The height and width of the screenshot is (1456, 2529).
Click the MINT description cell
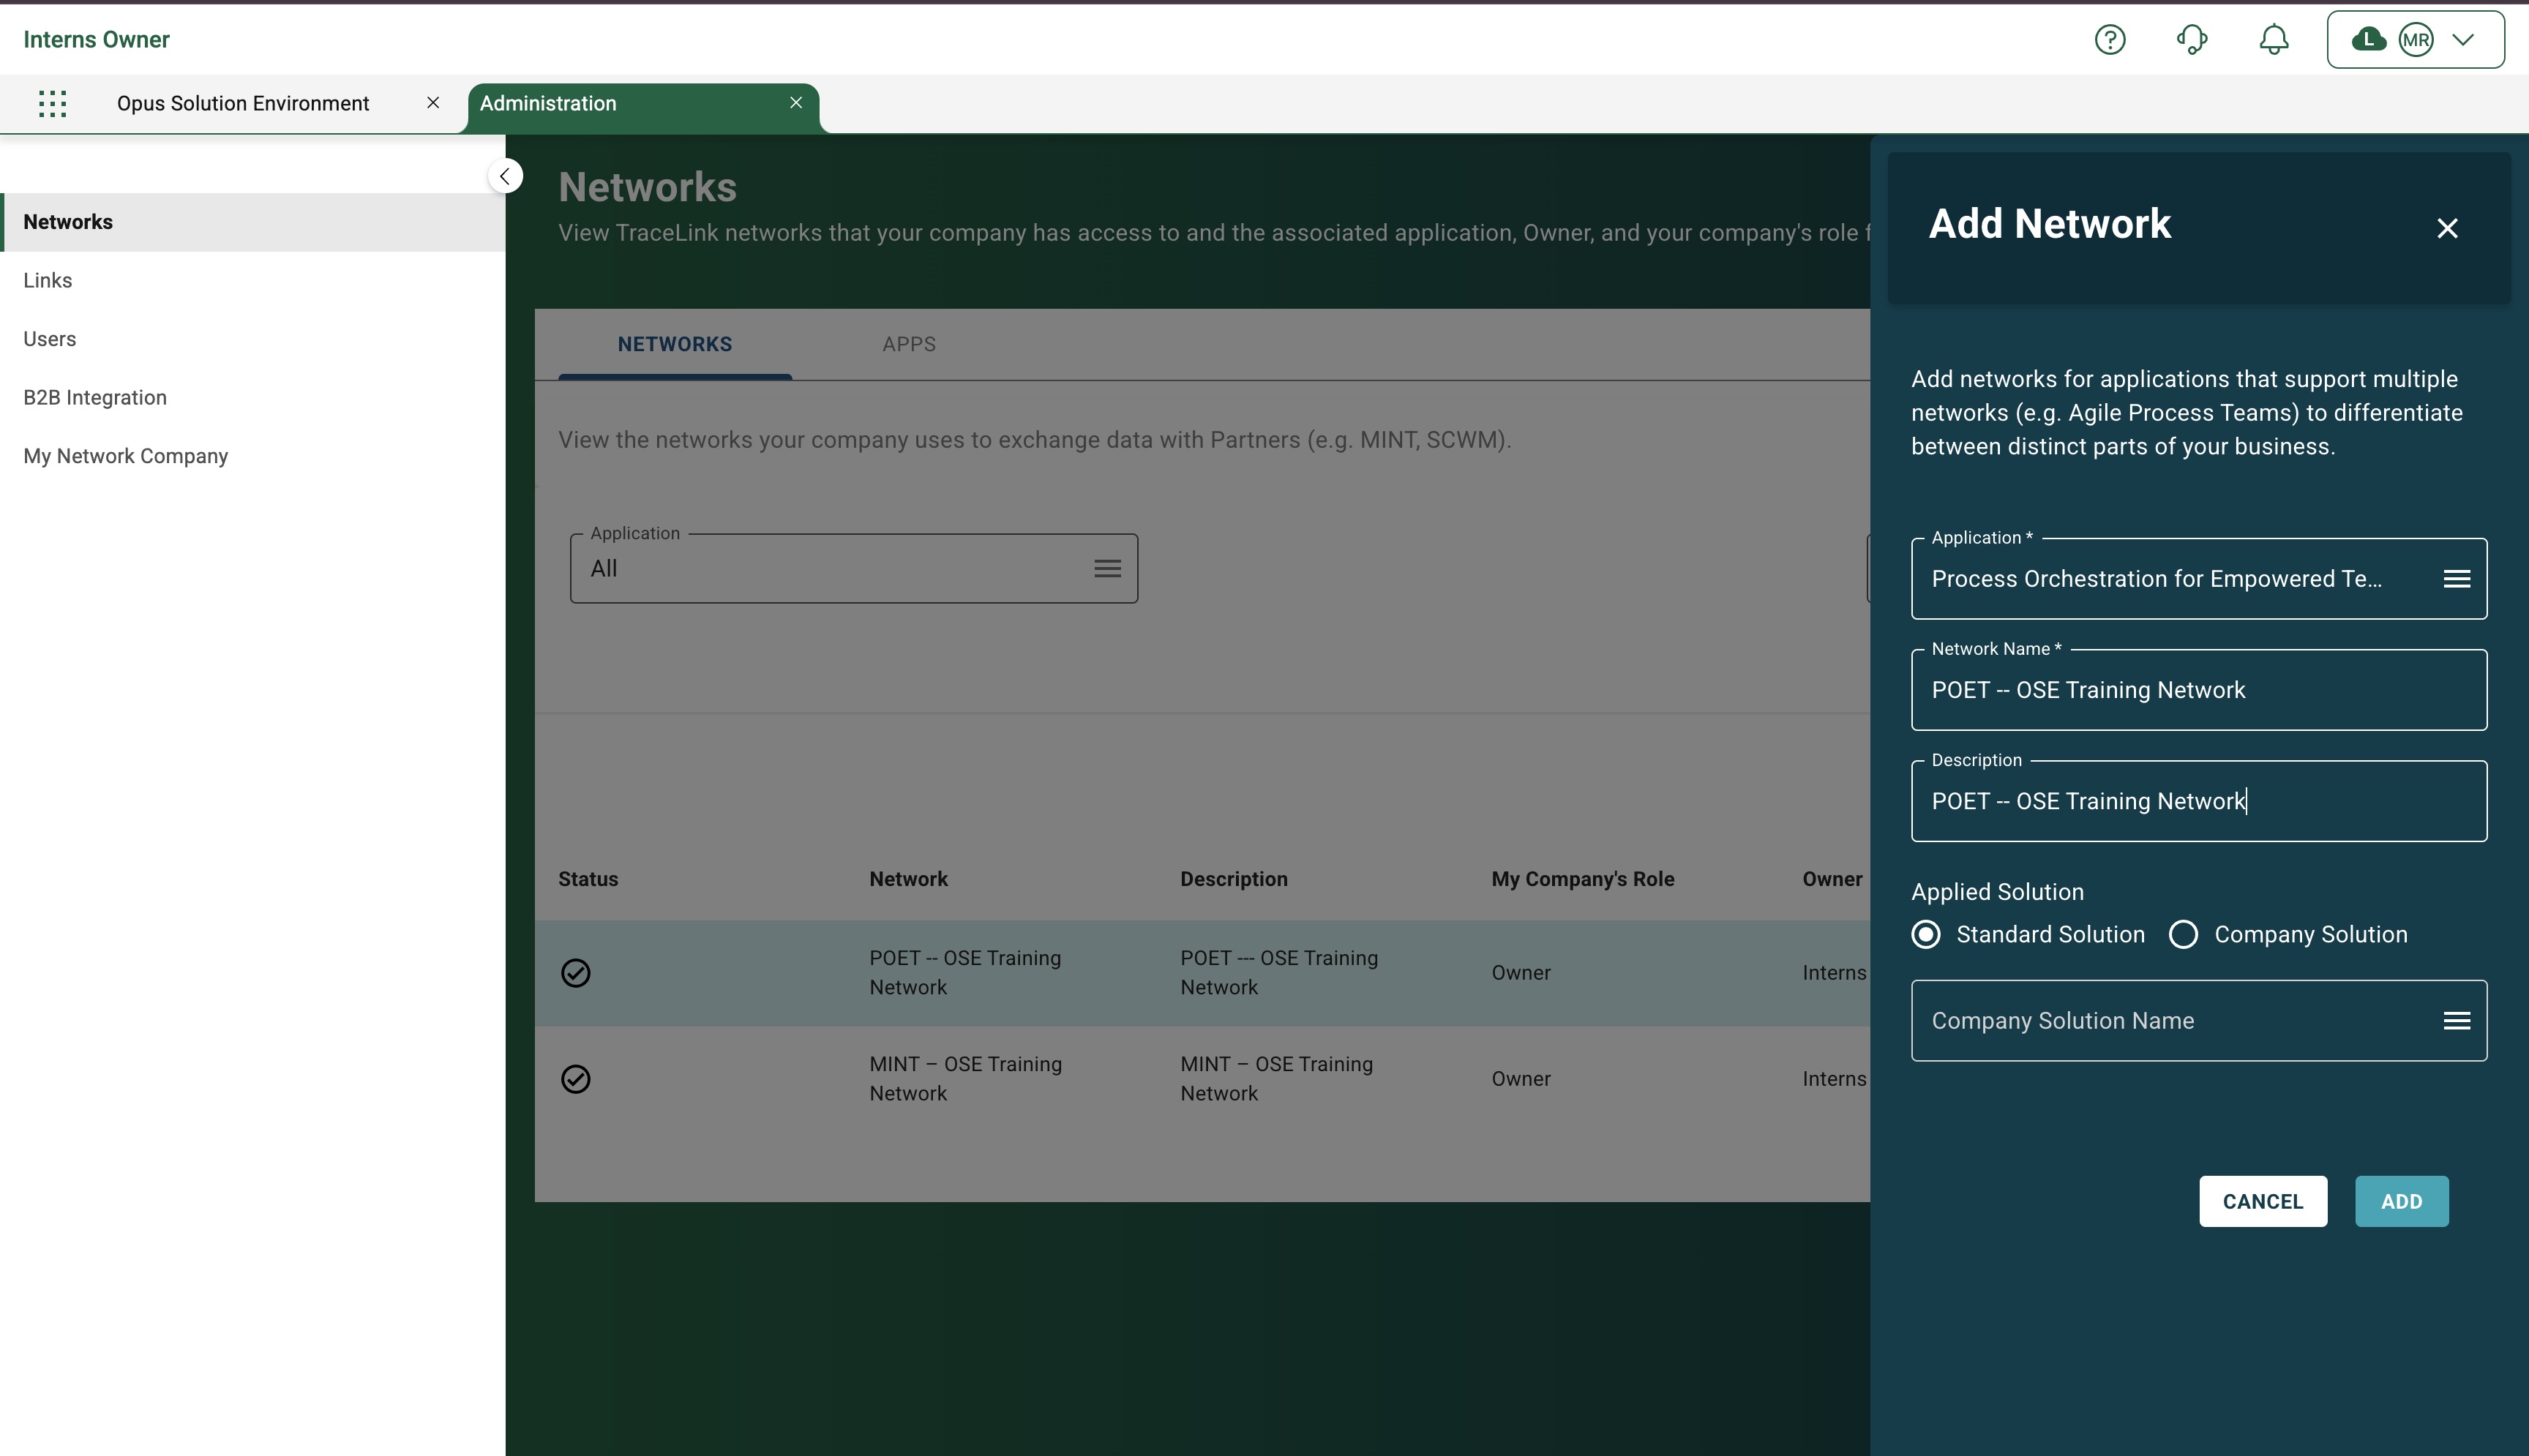click(1276, 1079)
